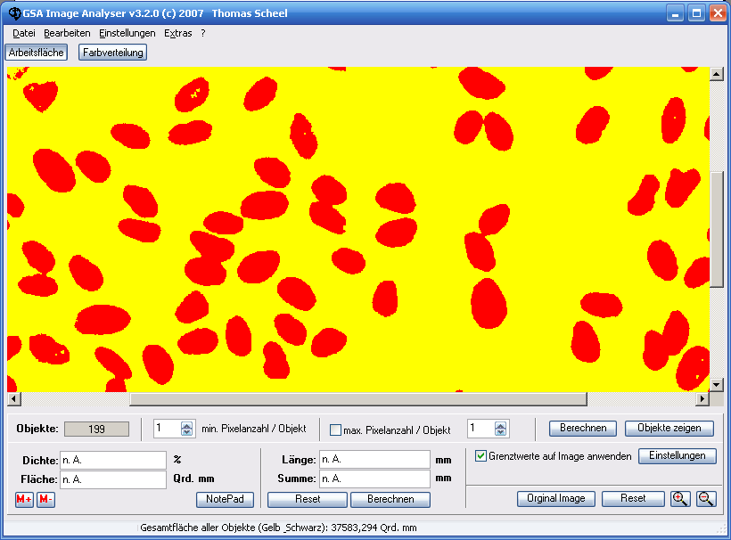Click Reset under the Summe field
Screen dimensions: 731x540
pos(308,500)
